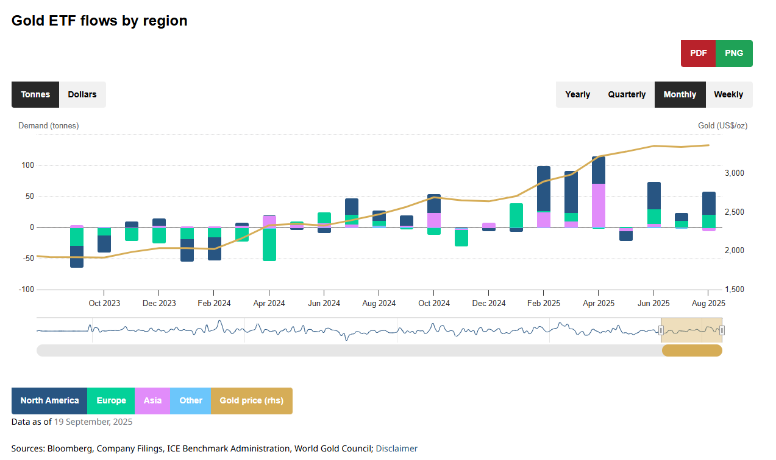Screen dimensions: 776x460
Task: Switch units to Tonnes
Action: point(35,95)
